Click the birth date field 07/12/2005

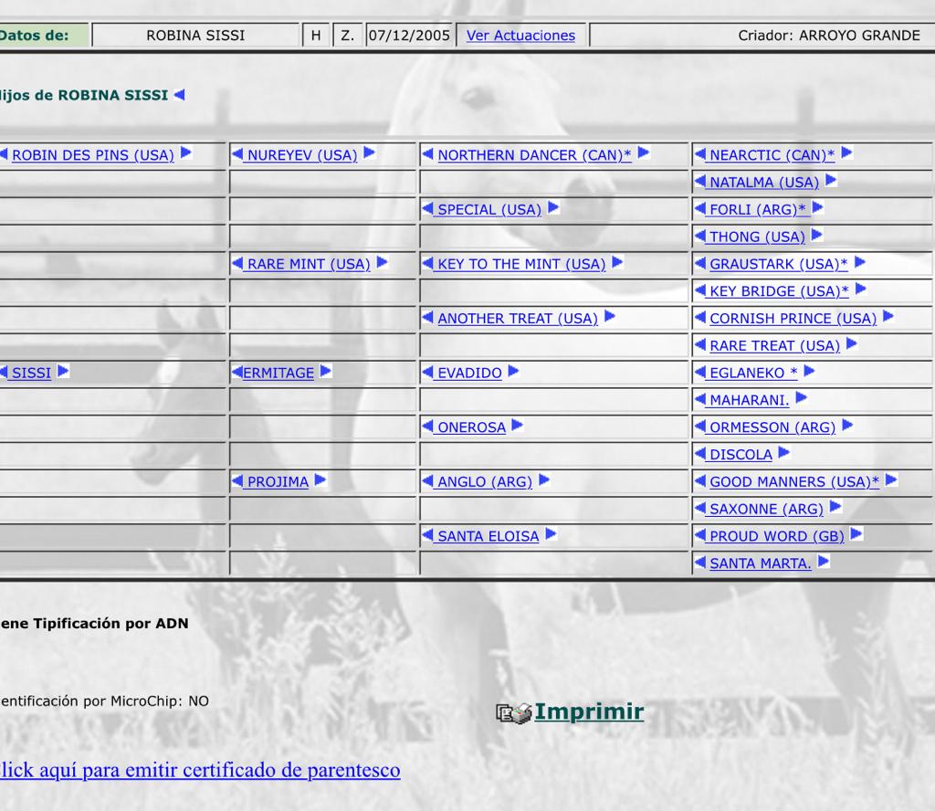pos(409,36)
